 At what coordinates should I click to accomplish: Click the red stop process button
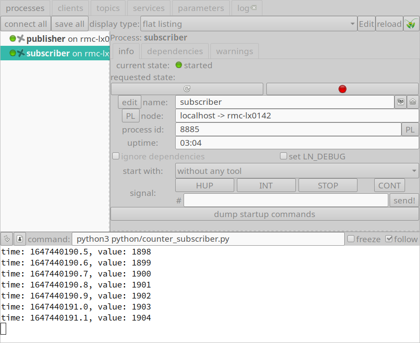(x=343, y=89)
